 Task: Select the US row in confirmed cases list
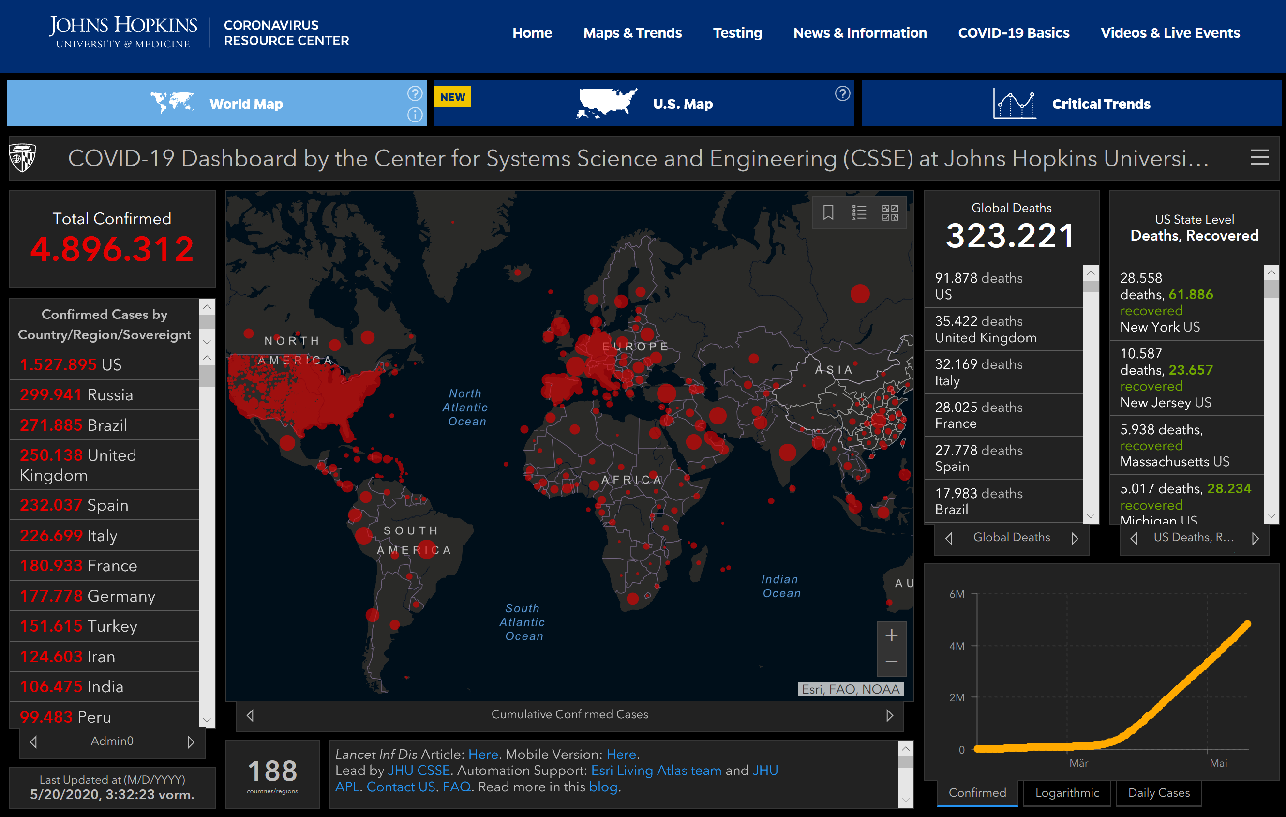click(105, 364)
